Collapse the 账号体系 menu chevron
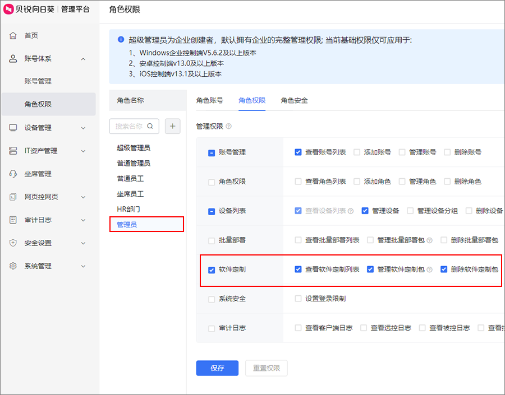This screenshot has height=395, width=505. 83,59
